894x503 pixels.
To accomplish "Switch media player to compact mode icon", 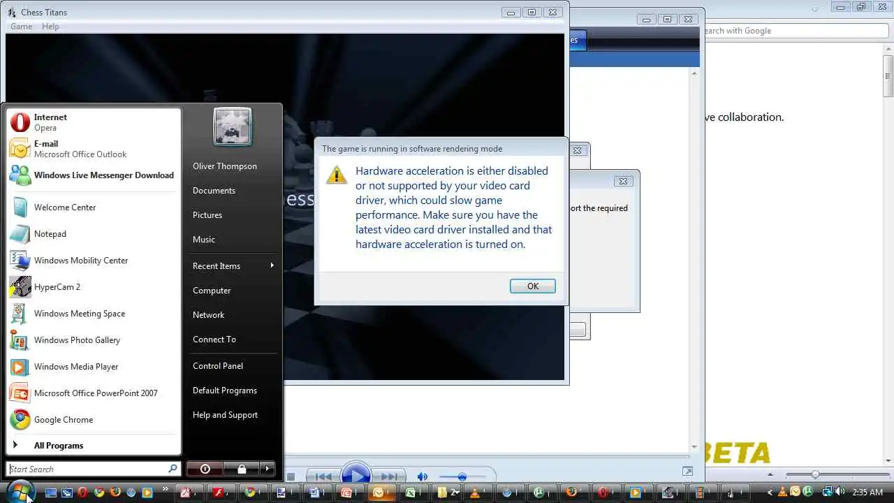I will point(687,472).
